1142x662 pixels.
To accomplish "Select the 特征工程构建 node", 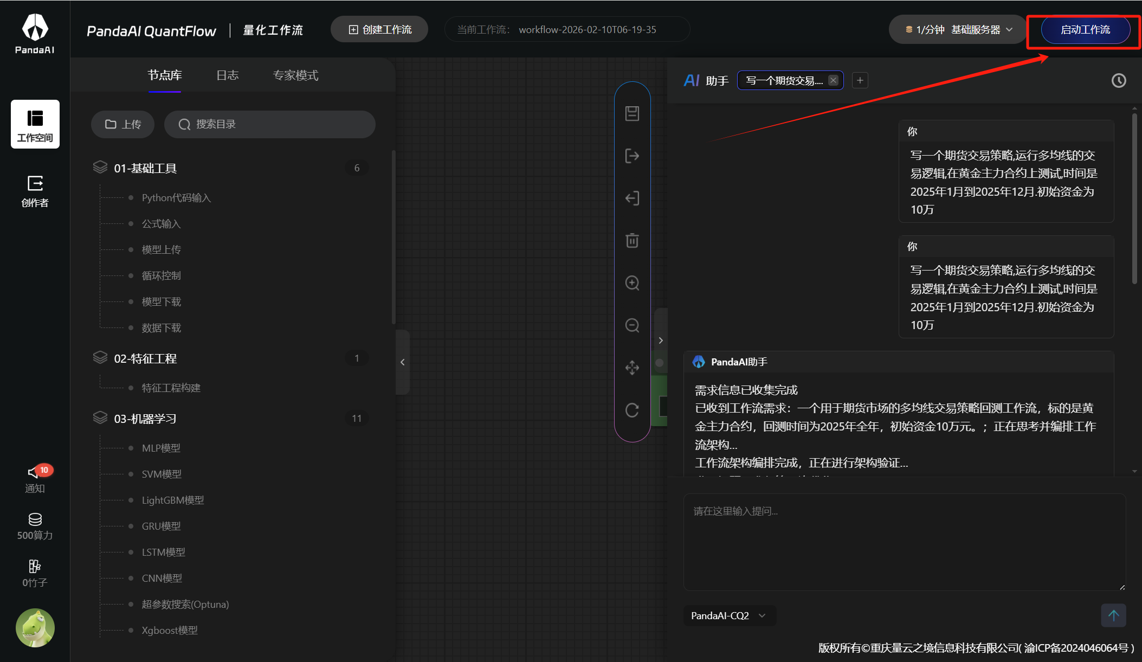I will [171, 388].
